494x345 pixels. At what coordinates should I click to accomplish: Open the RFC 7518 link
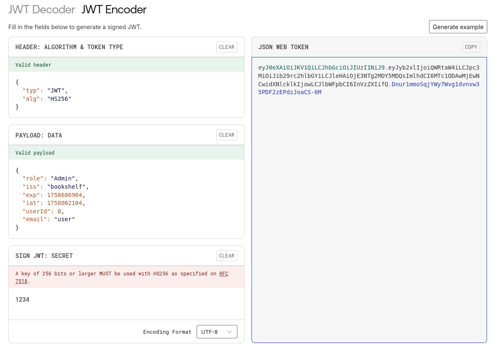(224, 274)
